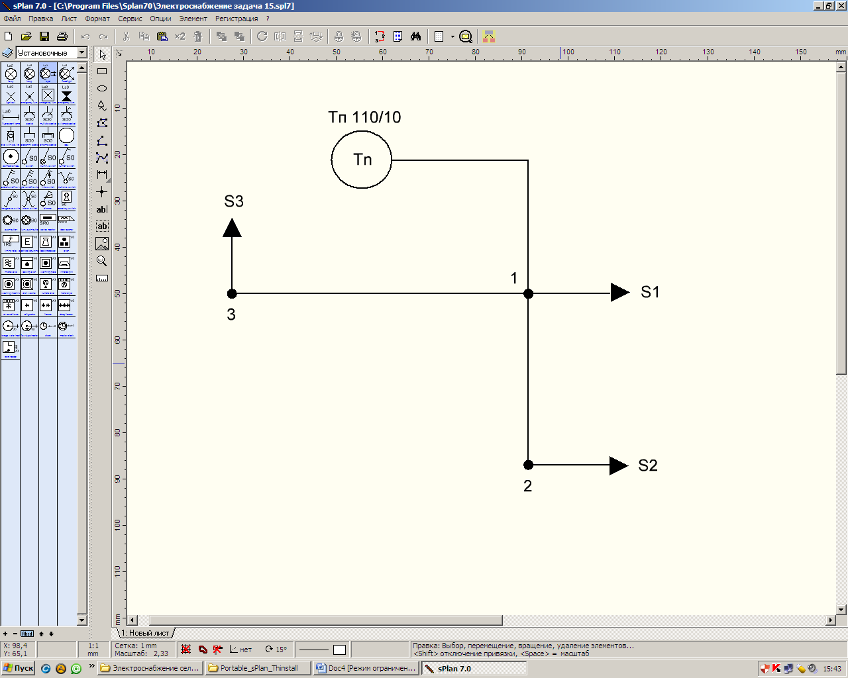
Task: Open the Сервис menu
Action: pos(131,19)
